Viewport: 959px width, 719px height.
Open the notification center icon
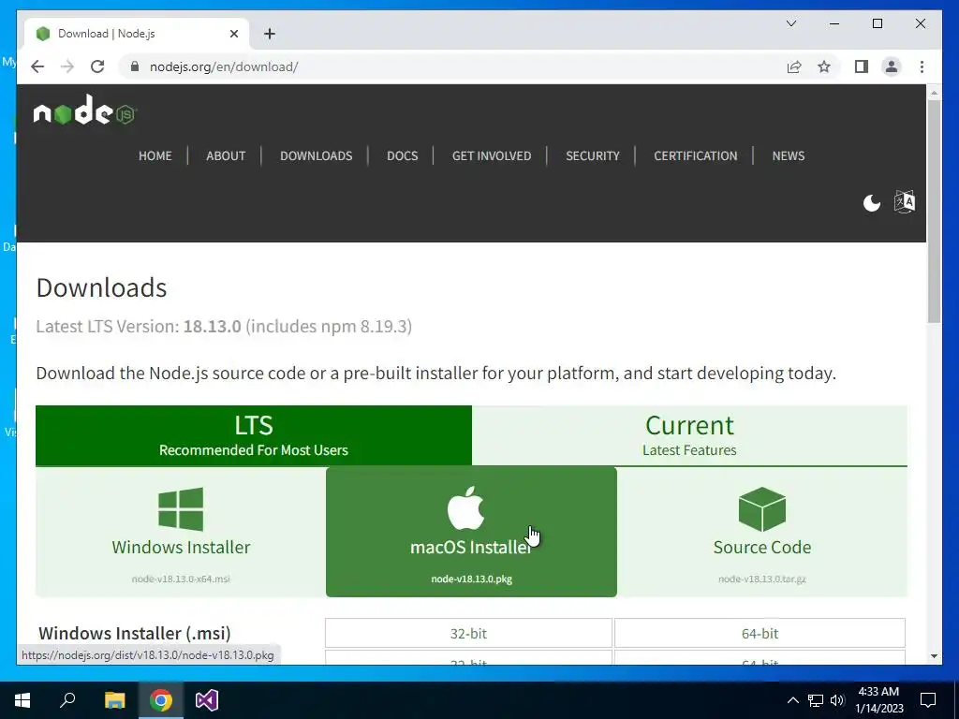coord(928,700)
